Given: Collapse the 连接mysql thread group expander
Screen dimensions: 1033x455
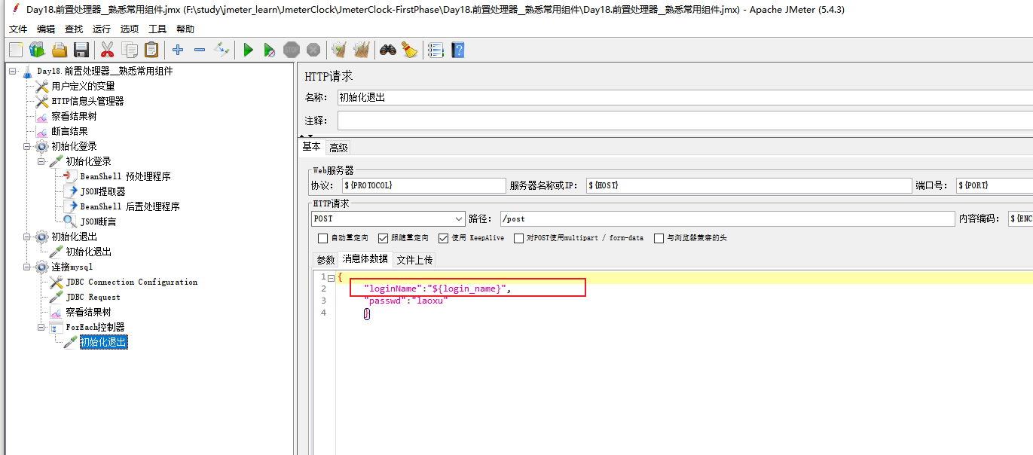Looking at the screenshot, I should 27,267.
